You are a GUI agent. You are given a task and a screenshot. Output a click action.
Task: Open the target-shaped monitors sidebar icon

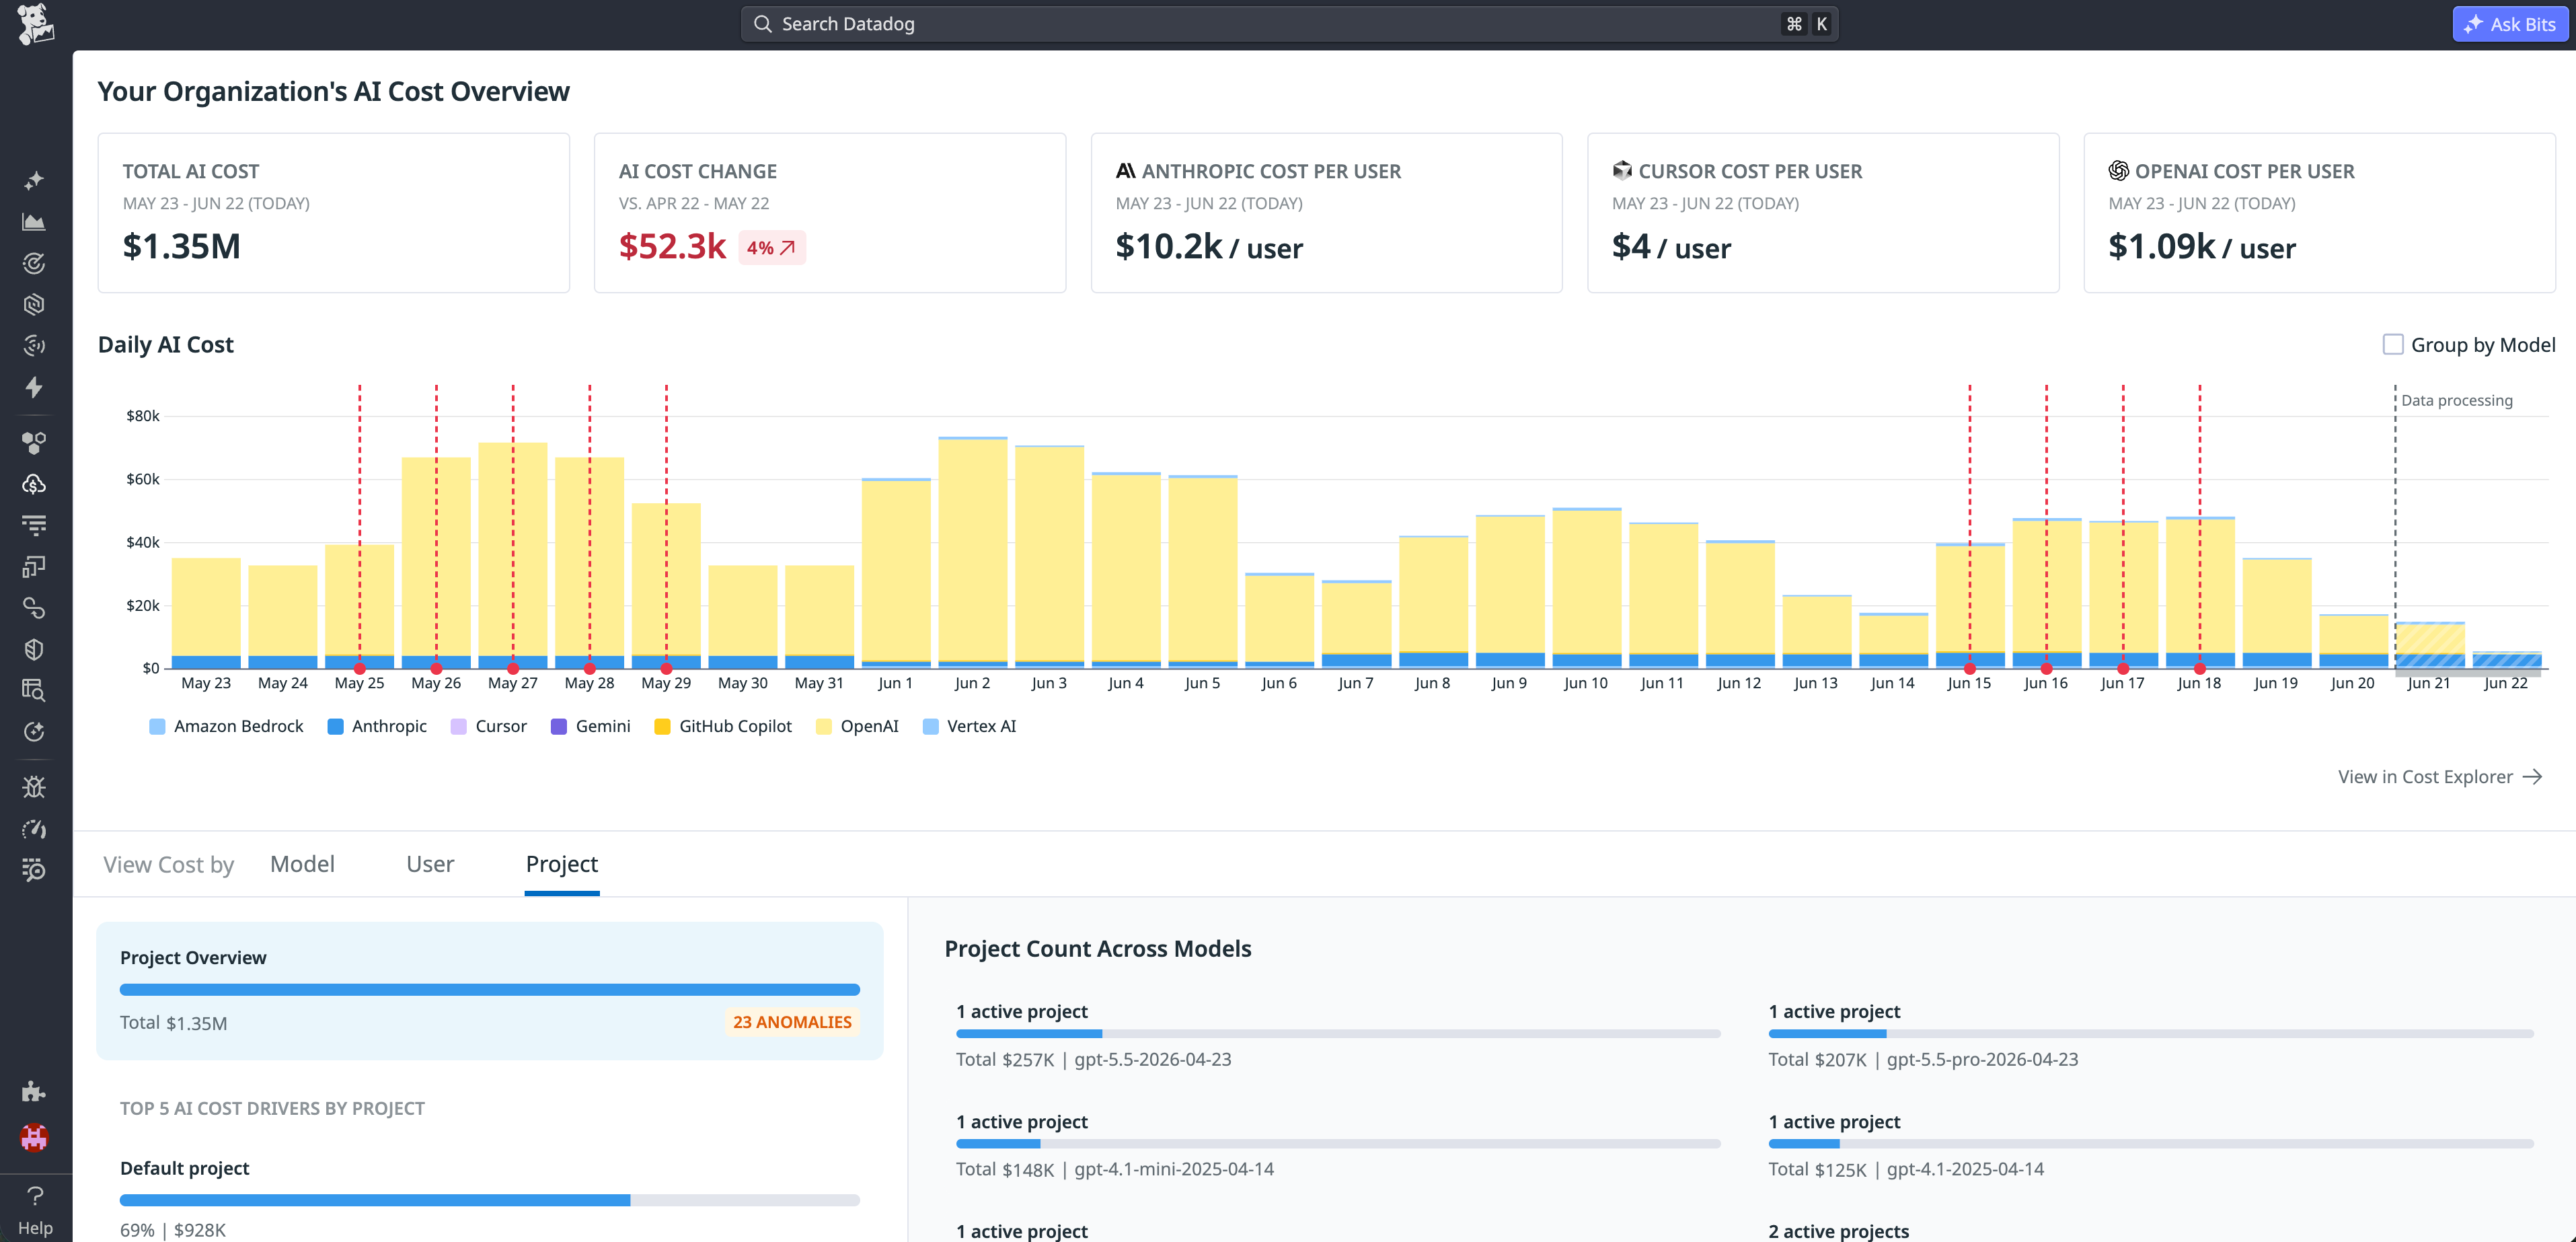point(34,263)
